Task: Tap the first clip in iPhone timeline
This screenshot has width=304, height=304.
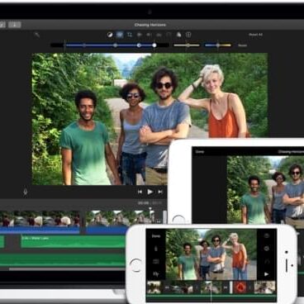Action: (x=154, y=287)
